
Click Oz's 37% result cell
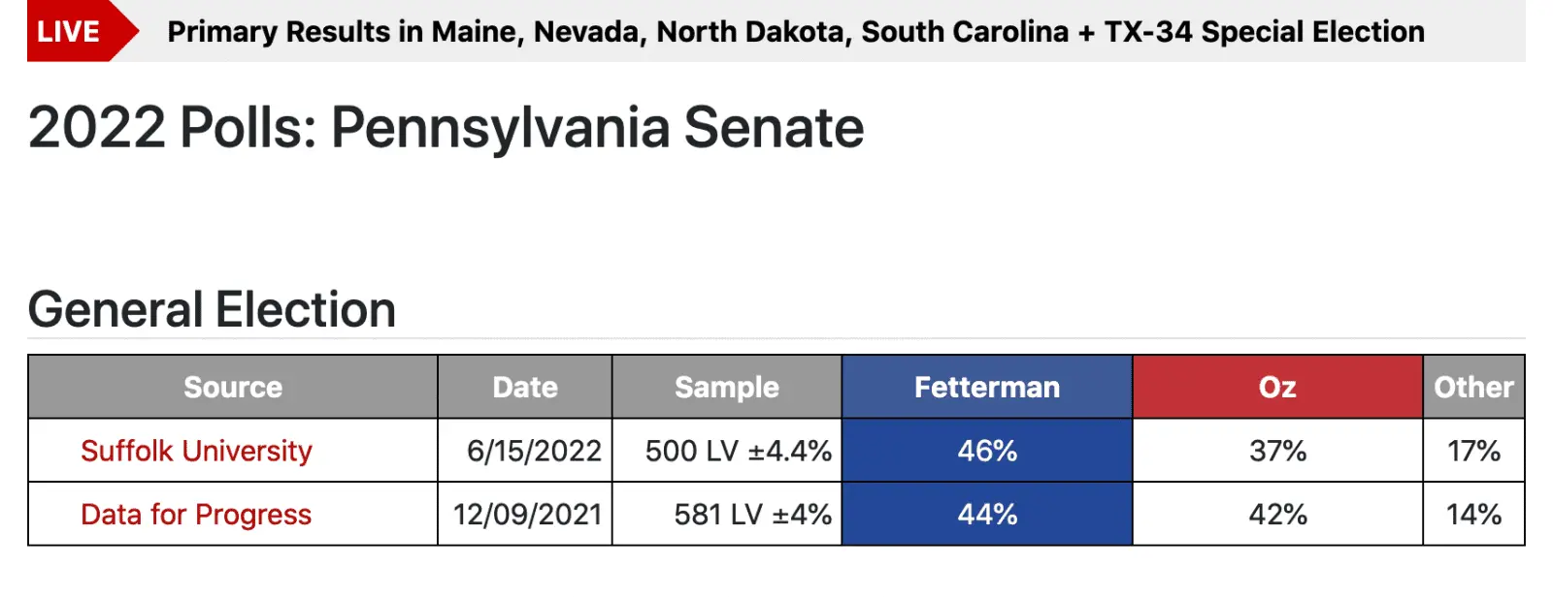(x=1277, y=451)
